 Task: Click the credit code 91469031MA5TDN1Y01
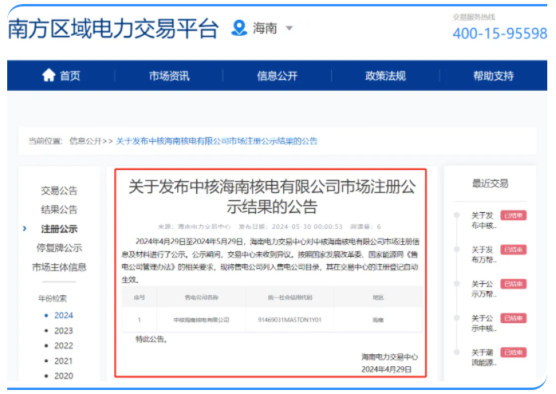[x=290, y=320]
